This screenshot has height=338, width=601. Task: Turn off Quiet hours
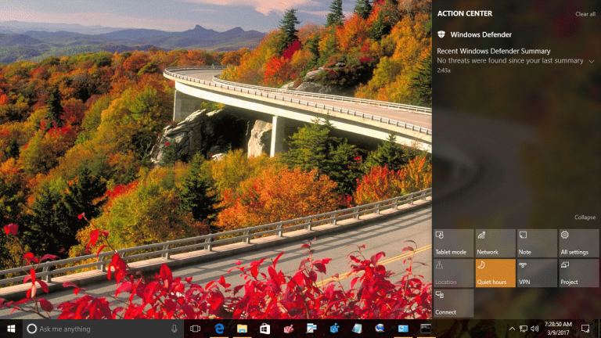(x=495, y=273)
